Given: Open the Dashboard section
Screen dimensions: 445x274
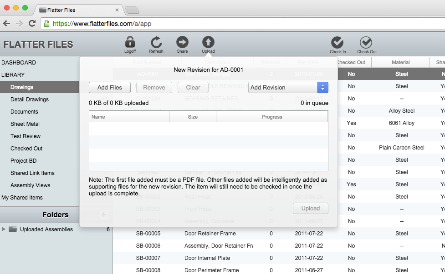Looking at the screenshot, I should tap(19, 63).
